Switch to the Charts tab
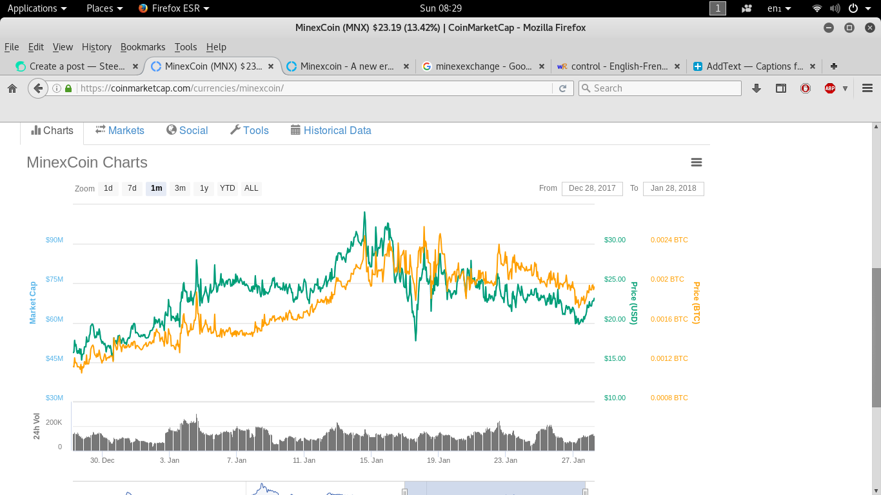The width and height of the screenshot is (881, 495). pyautogui.click(x=52, y=130)
